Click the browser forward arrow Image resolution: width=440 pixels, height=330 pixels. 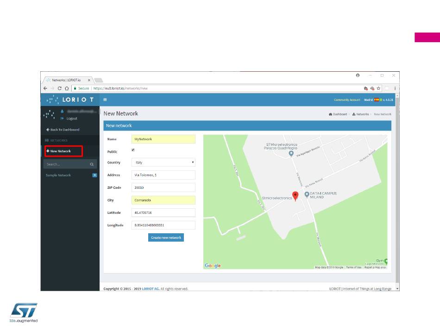(52, 88)
